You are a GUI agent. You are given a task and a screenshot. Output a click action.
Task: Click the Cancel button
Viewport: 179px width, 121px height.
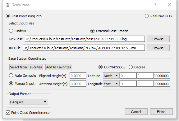click(136, 112)
